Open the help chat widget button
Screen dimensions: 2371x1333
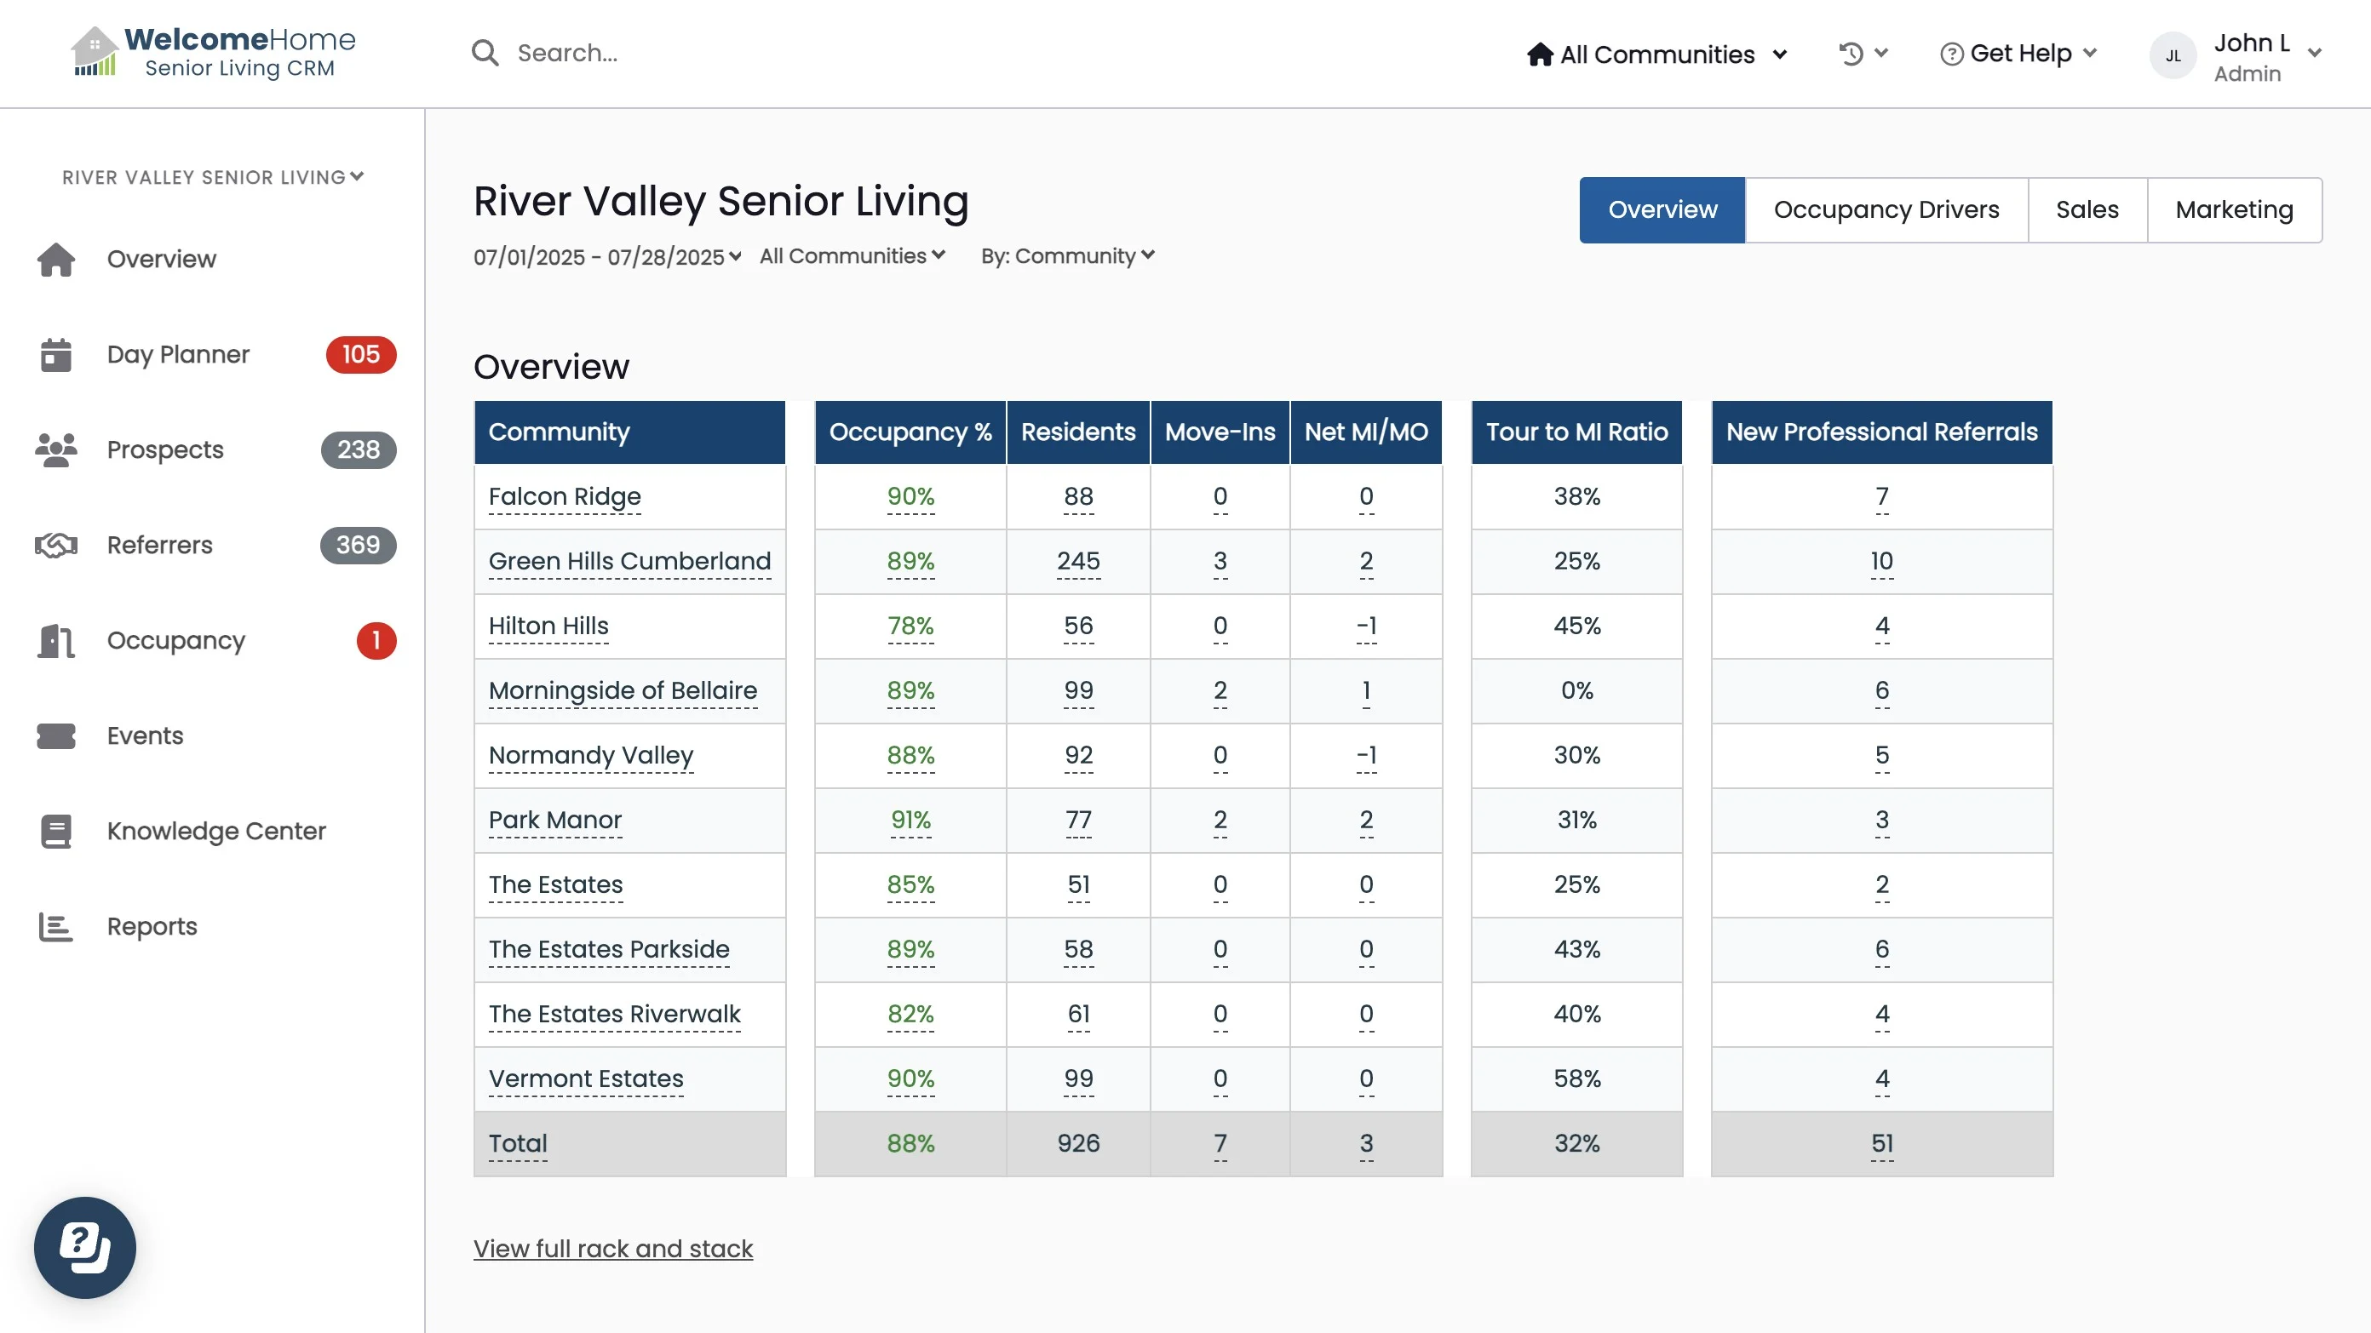tap(84, 1247)
